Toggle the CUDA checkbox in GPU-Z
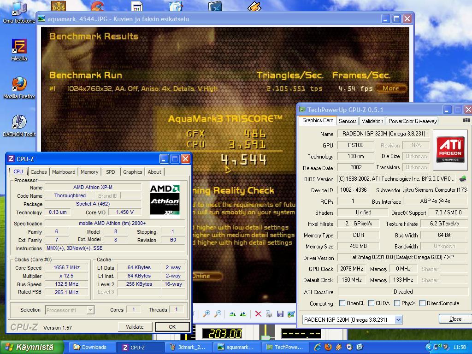Image resolution: width=472 pixels, height=354 pixels. 371,303
